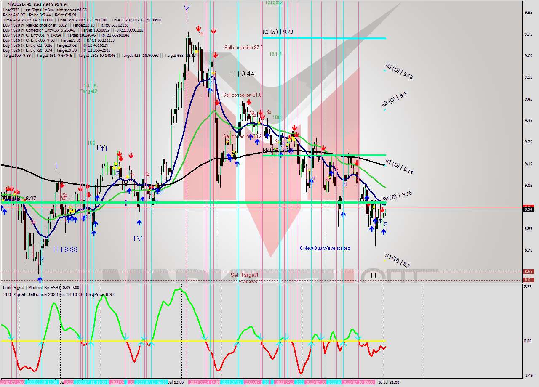
Task: Click the -1.46 value on the indicator scale
Action: pyautogui.click(x=528, y=376)
